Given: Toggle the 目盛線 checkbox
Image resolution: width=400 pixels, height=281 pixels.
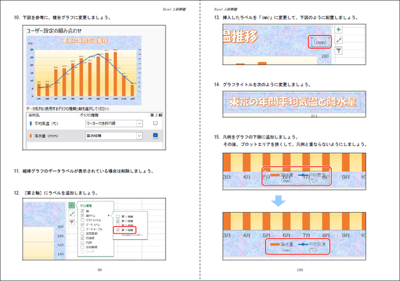Looking at the screenshot, I should tap(82, 238).
